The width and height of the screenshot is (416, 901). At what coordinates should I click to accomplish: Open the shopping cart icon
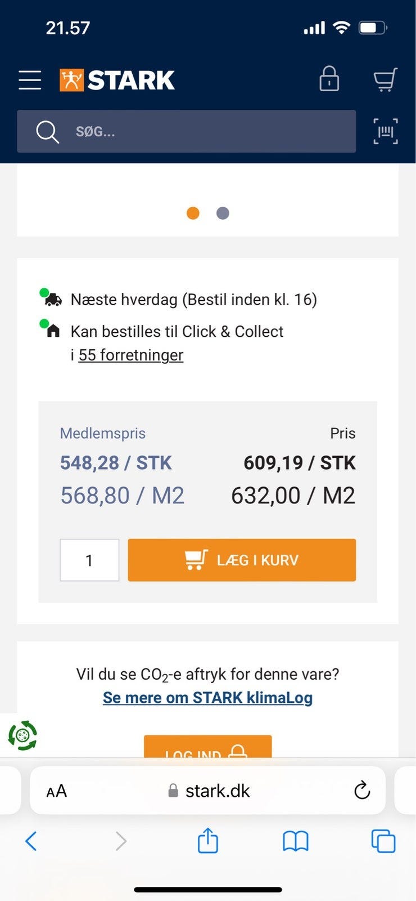click(x=386, y=79)
